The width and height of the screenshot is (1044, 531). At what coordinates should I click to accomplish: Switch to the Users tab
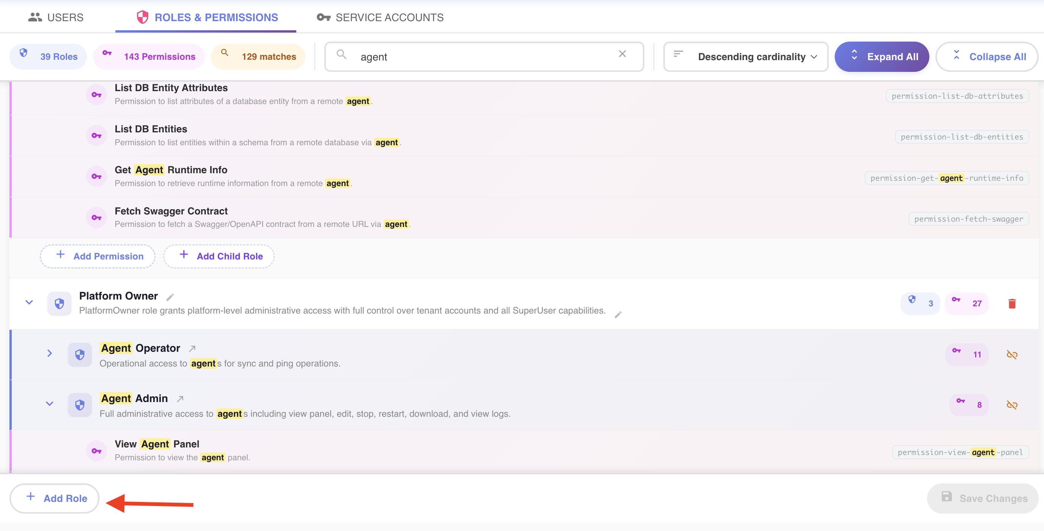point(56,17)
